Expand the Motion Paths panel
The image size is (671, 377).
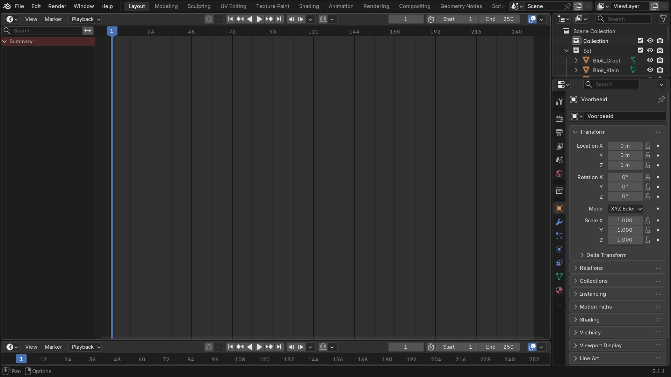tap(618, 307)
